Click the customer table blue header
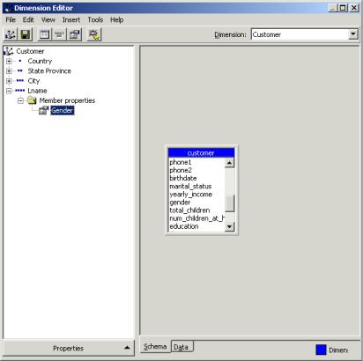363x361 pixels. 201,153
